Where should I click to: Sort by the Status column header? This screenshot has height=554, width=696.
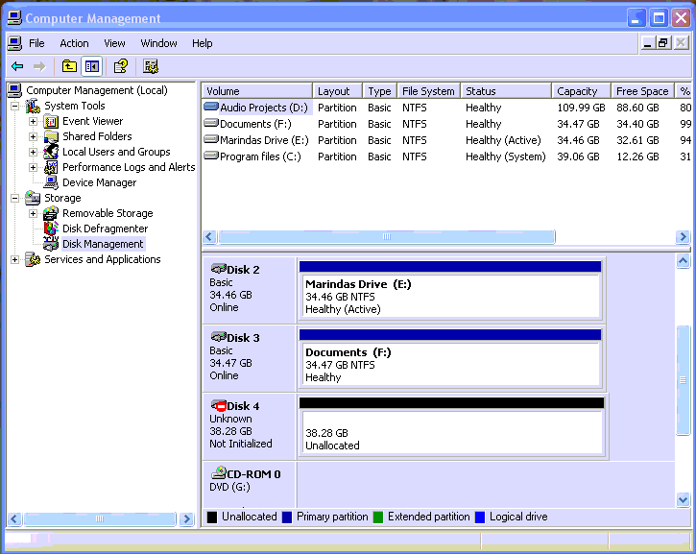click(506, 91)
